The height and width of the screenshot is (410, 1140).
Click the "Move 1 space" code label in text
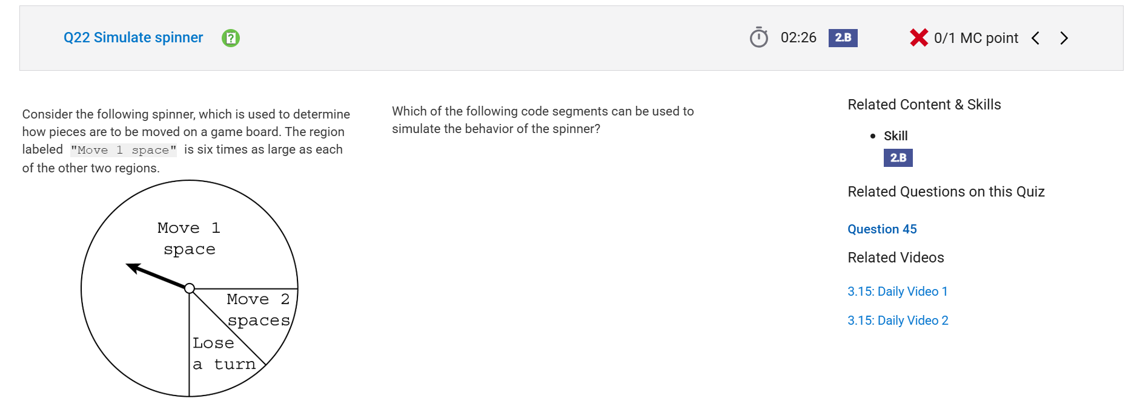pyautogui.click(x=124, y=150)
